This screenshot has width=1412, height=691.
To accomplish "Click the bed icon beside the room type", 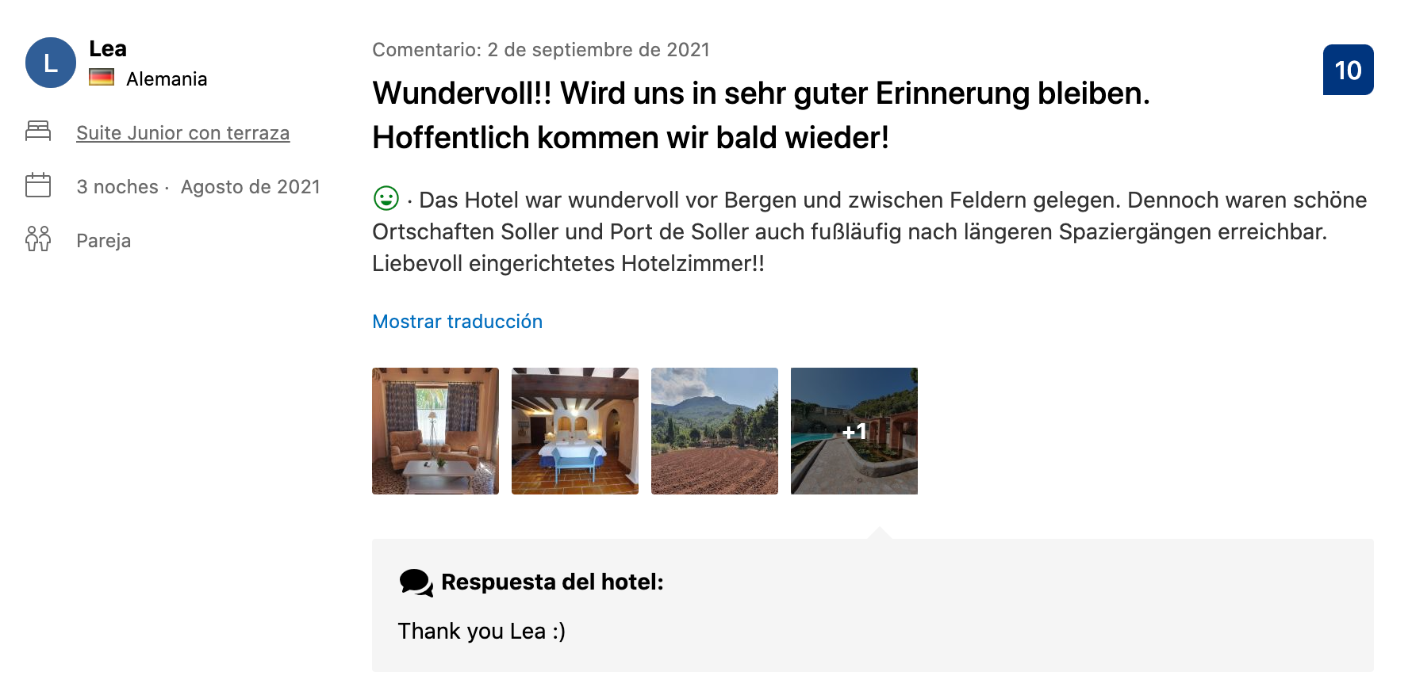I will click(38, 132).
